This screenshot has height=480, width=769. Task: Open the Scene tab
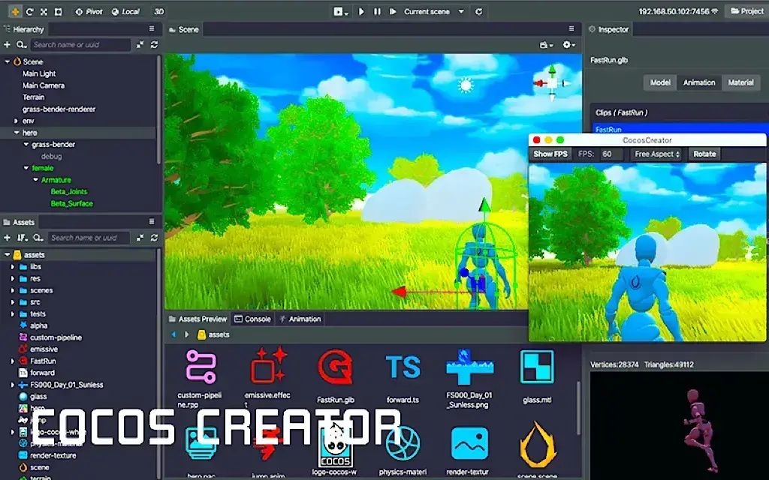coord(184,29)
